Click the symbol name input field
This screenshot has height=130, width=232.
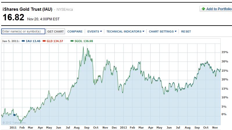pos(23,31)
